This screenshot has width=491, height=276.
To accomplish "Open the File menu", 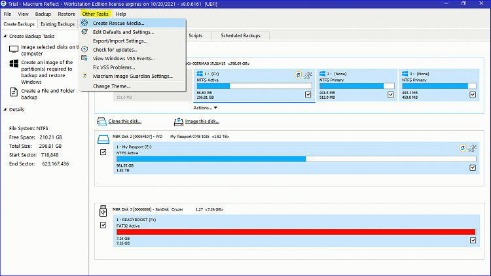I will pyautogui.click(x=7, y=14).
